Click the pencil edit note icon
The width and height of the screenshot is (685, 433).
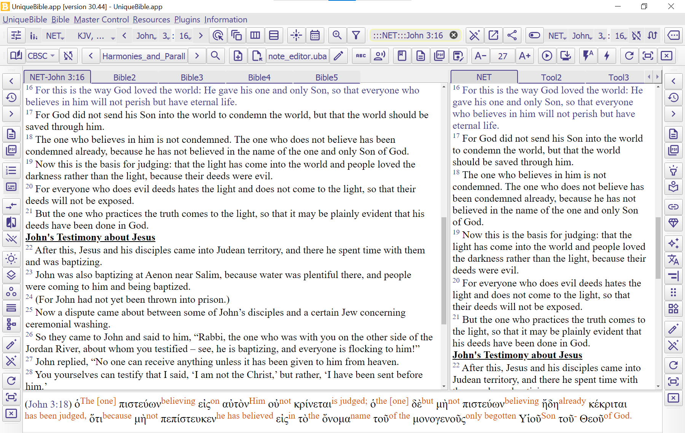coord(338,56)
